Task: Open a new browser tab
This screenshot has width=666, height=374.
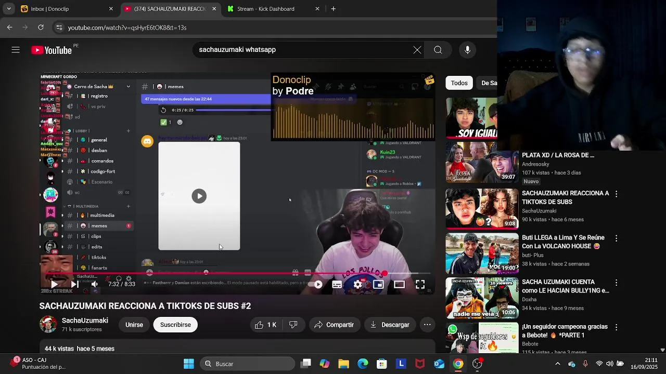Action: (334, 9)
